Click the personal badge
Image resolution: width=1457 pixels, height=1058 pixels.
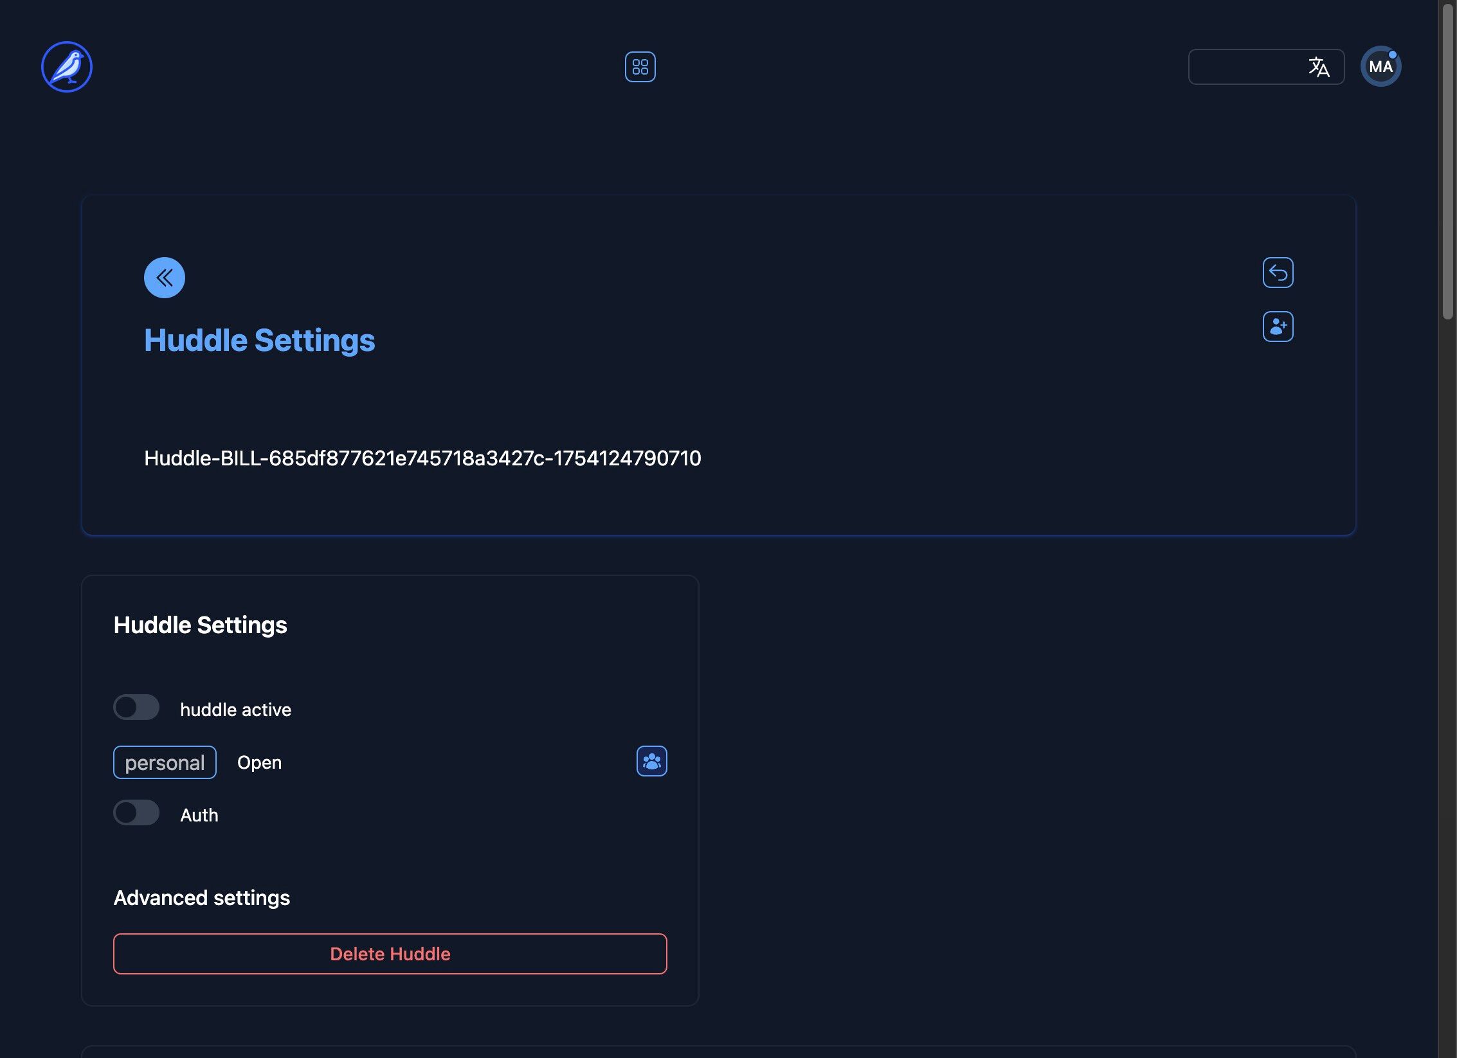coord(165,762)
